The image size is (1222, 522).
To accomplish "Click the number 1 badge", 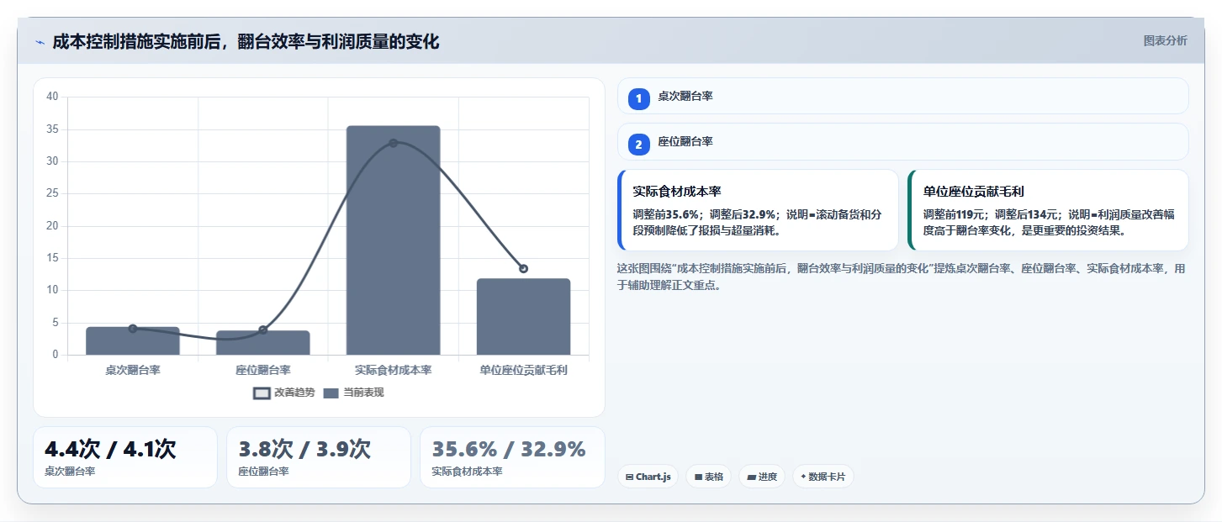I will 638,98.
